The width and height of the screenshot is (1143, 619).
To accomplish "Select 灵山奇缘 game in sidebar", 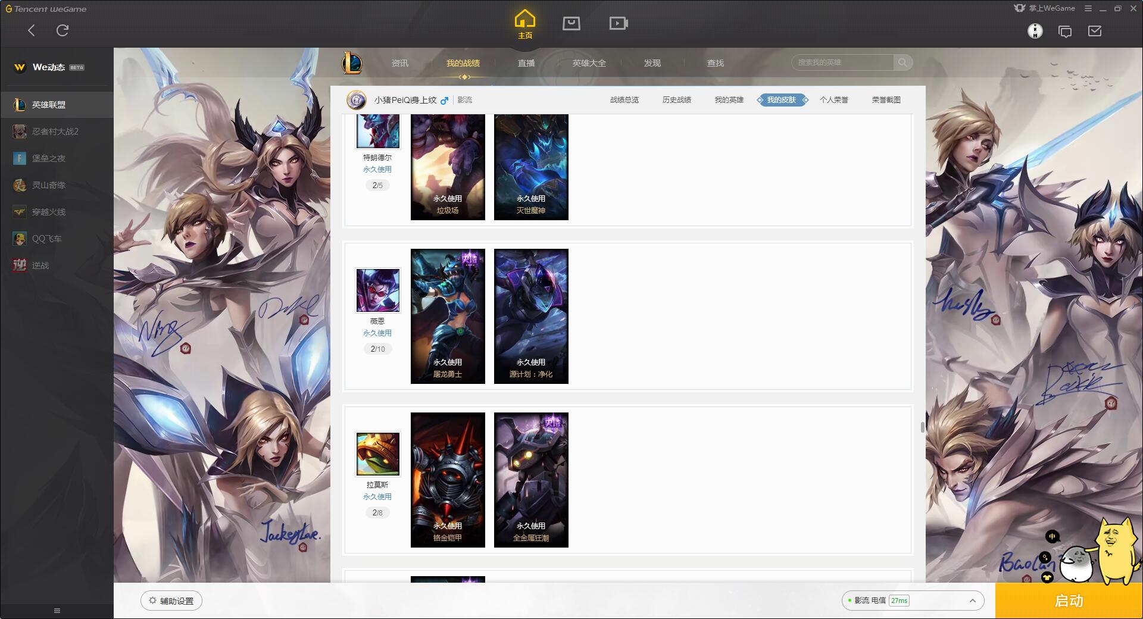I will 57,185.
